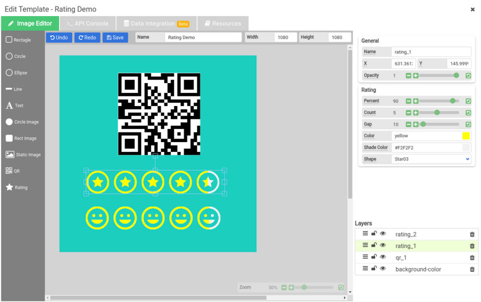Grab the qr_1 layer reorder handle
The height and width of the screenshot is (302, 481).
(x=365, y=256)
